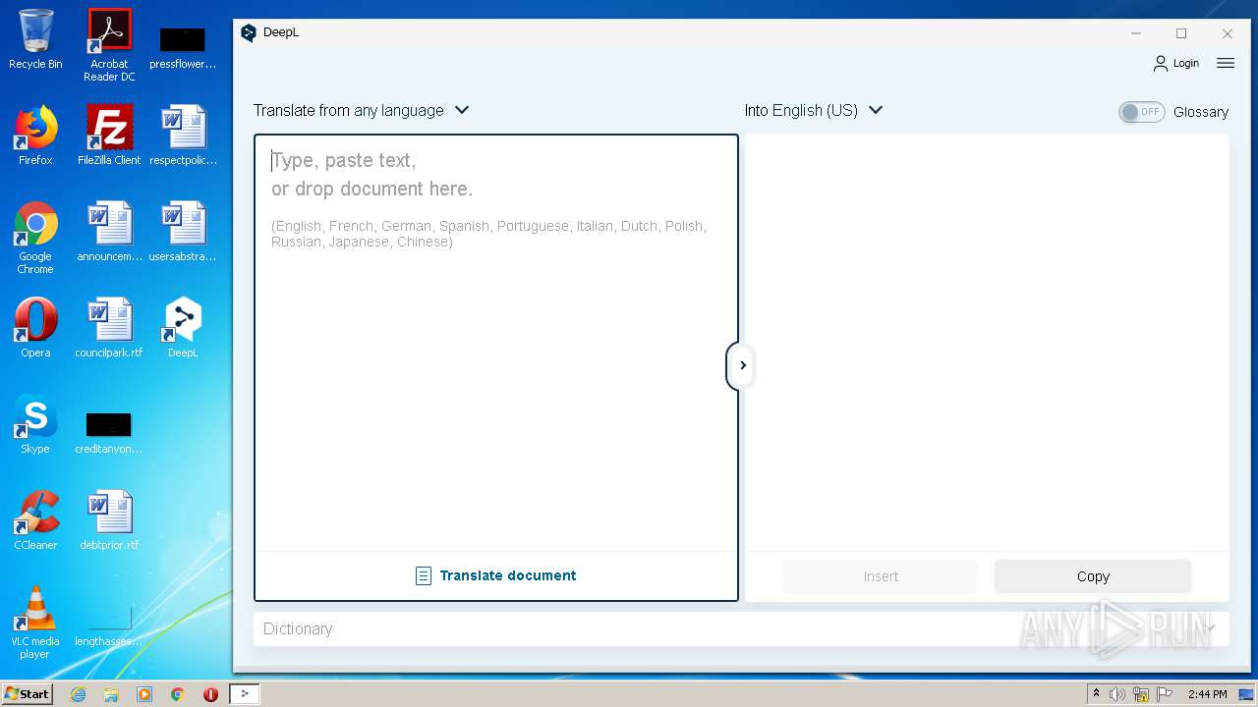Click the translate arrow between panels
The image size is (1258, 707).
pyautogui.click(x=742, y=365)
